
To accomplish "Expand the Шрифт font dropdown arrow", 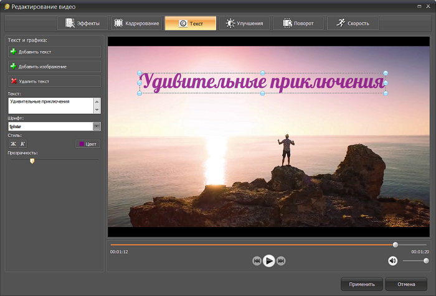I will pyautogui.click(x=97, y=127).
